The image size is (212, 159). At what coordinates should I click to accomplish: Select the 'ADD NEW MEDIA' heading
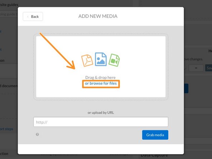tap(98, 16)
